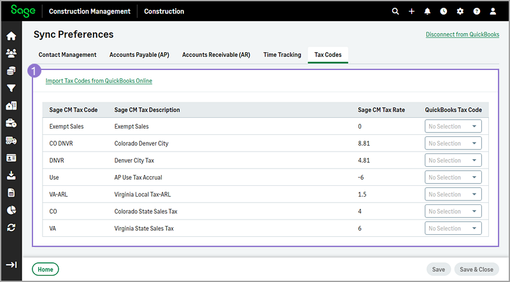This screenshot has width=510, height=282.
Task: Click the help question mark icon
Action: coord(476,11)
